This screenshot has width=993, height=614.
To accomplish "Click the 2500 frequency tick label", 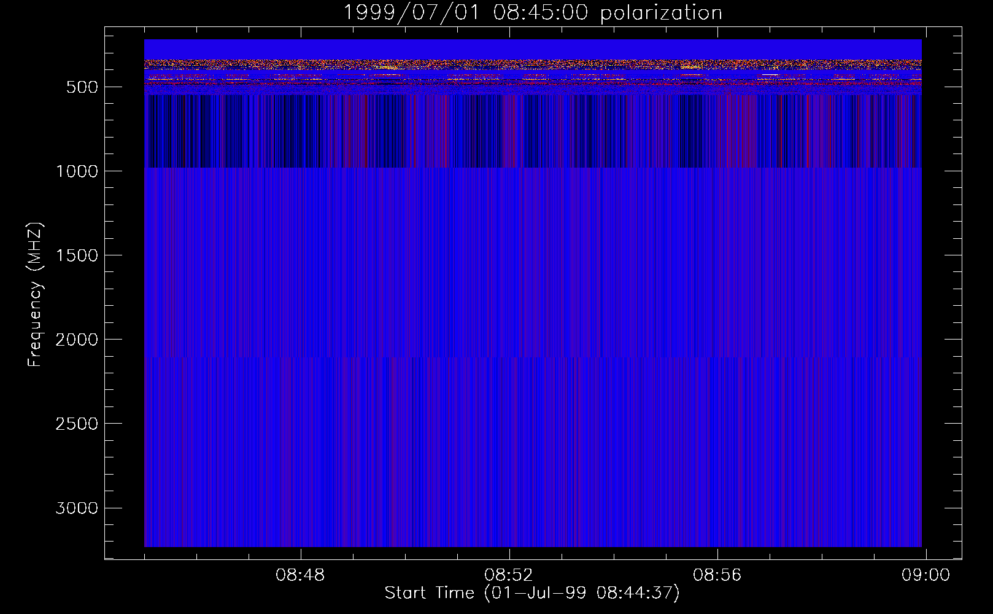I will point(77,424).
